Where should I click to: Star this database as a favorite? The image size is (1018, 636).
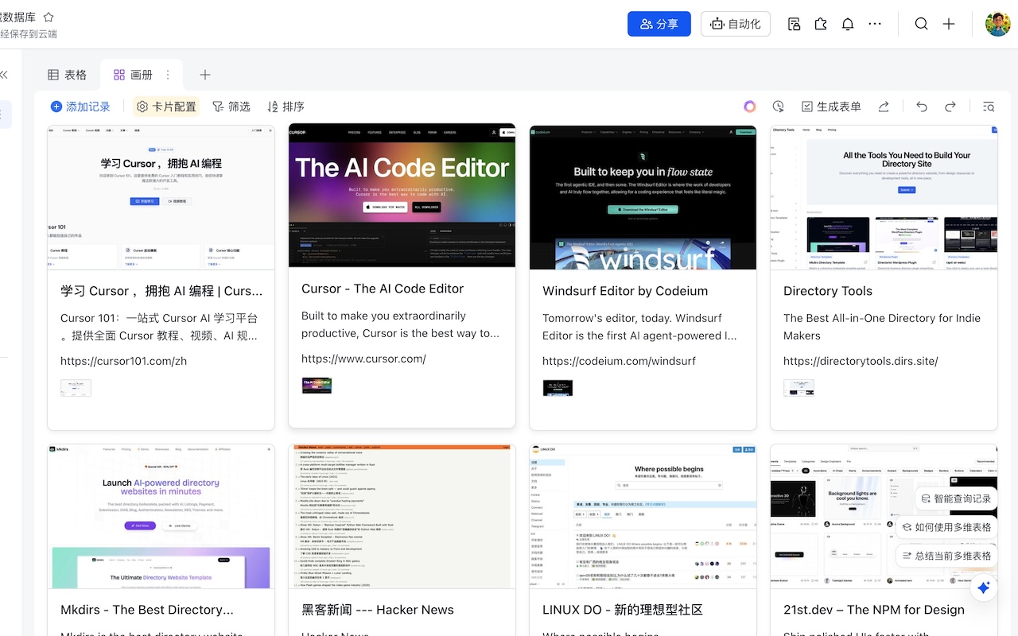[49, 17]
